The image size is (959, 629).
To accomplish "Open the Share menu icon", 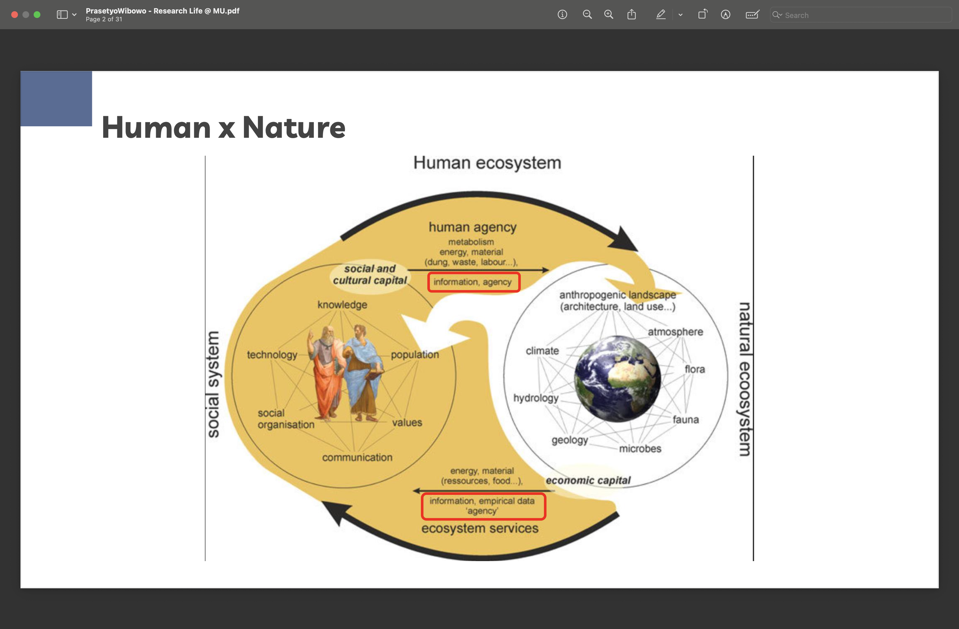I will pos(631,15).
